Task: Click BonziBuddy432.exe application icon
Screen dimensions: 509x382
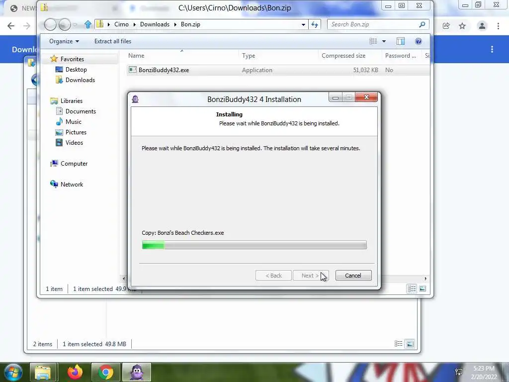Action: click(x=132, y=70)
